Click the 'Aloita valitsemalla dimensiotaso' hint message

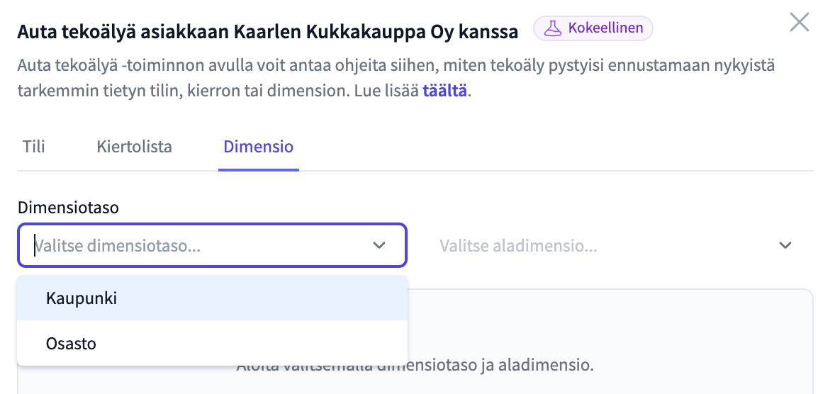(496, 367)
